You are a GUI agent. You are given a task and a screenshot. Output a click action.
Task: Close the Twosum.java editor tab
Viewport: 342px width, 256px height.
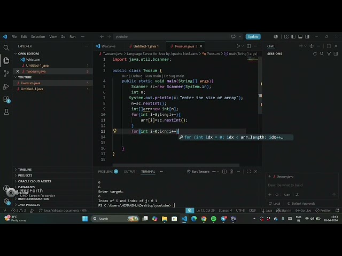click(201, 46)
